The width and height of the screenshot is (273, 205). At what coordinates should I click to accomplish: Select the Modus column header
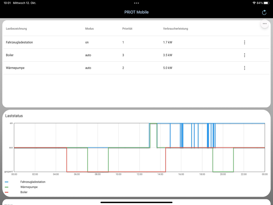coord(89,29)
